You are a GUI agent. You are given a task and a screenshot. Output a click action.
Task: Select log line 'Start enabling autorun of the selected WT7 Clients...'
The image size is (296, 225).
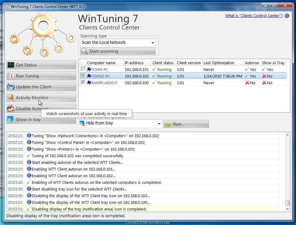click(143, 162)
